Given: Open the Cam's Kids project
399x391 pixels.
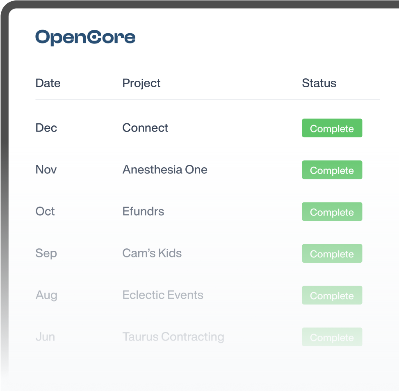Looking at the screenshot, I should click(152, 253).
